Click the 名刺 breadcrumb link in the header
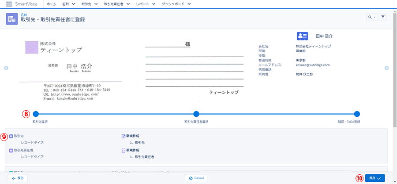This screenshot has height=184, width=397. click(24, 15)
